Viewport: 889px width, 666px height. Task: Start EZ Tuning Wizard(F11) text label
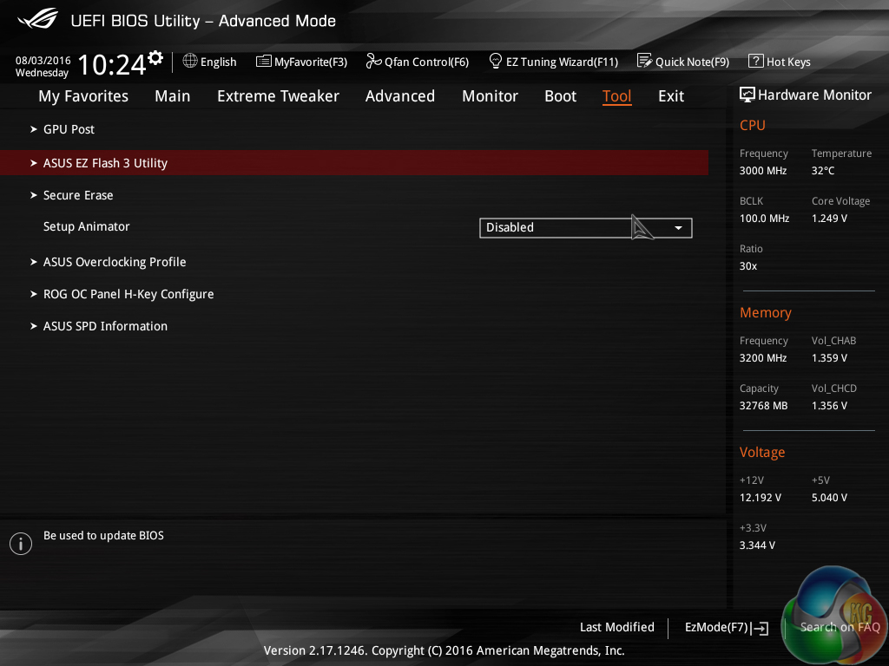562,62
